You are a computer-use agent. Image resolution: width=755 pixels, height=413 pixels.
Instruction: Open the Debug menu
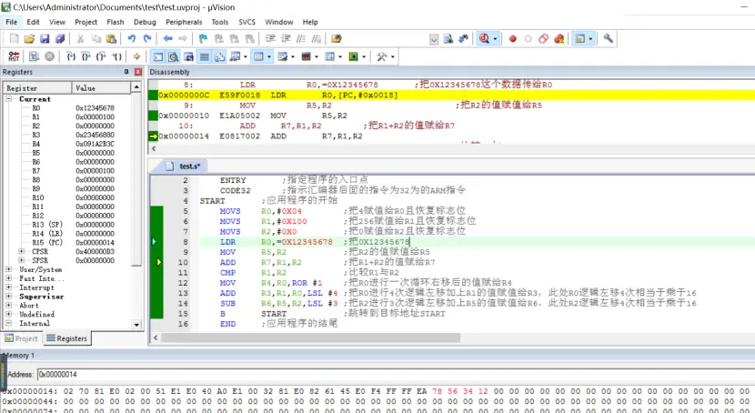tap(145, 22)
